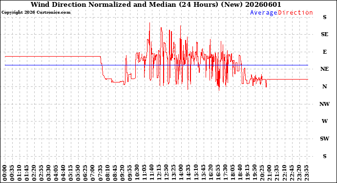Click the 23:55 time axis label
The height and width of the screenshot is (183, 337).
tap(306, 173)
